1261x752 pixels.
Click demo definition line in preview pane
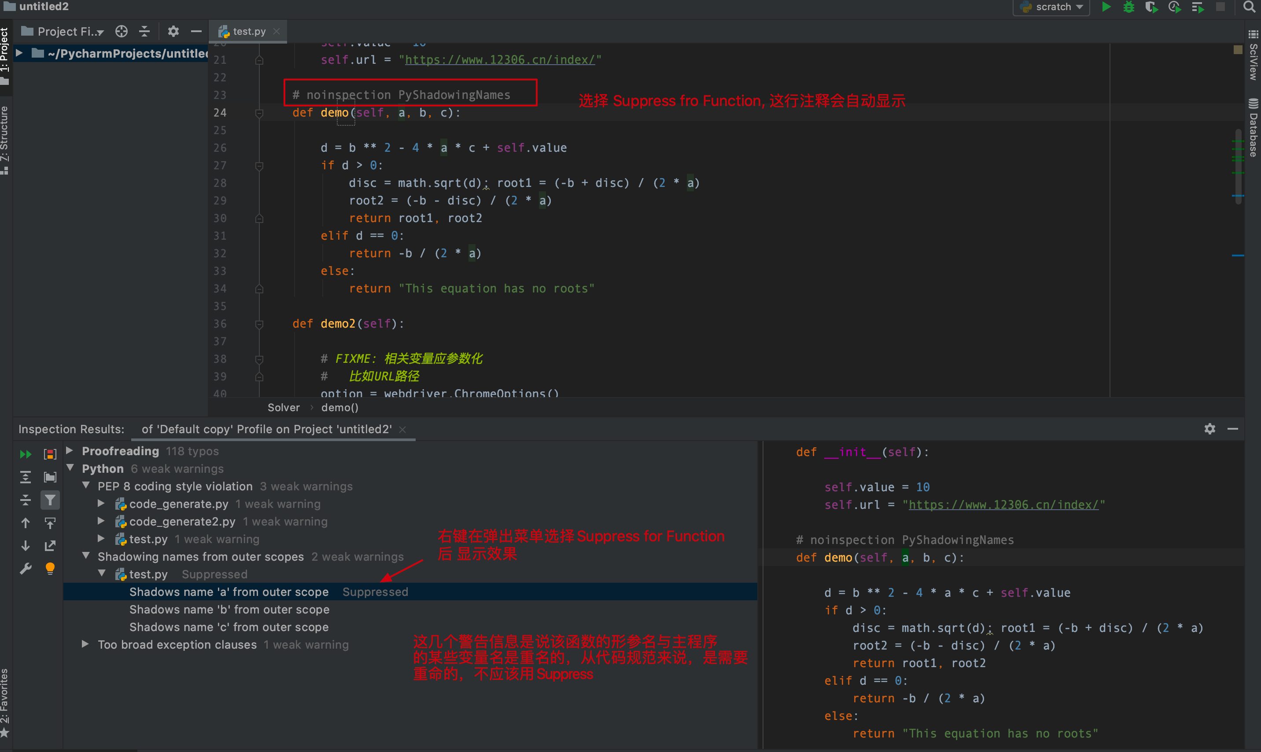pyautogui.click(x=879, y=558)
